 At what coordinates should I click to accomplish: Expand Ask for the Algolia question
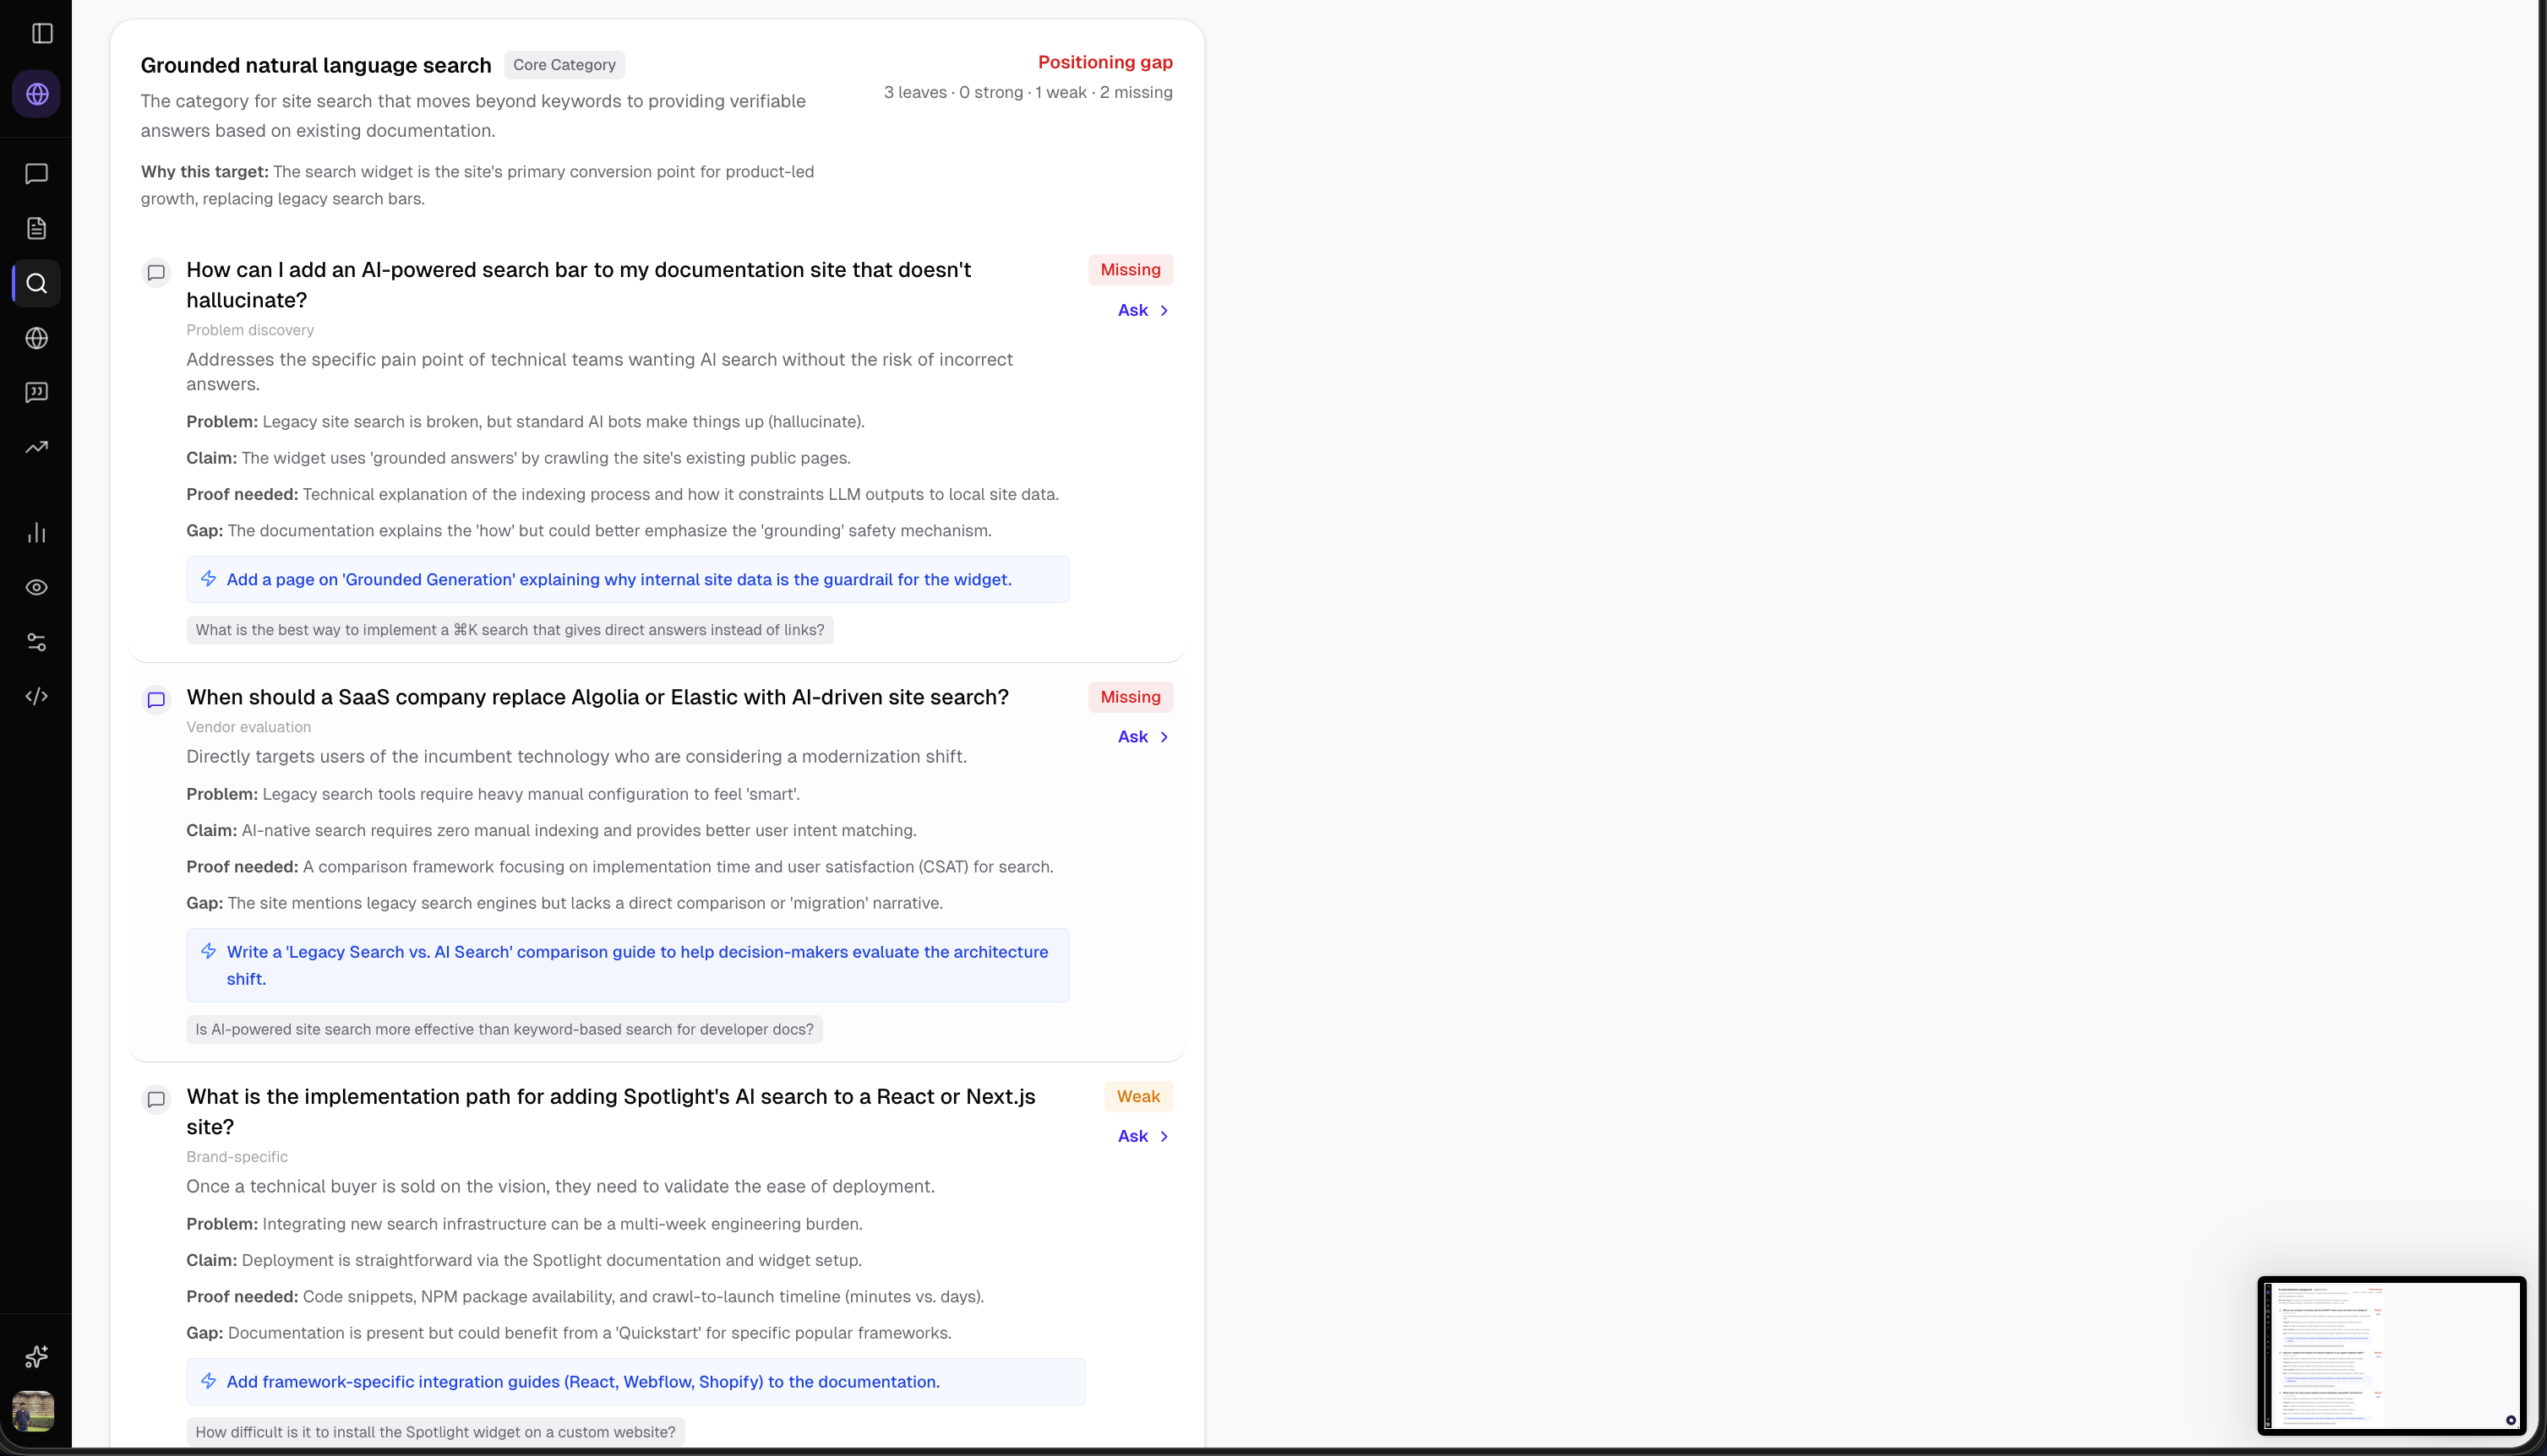1143,737
